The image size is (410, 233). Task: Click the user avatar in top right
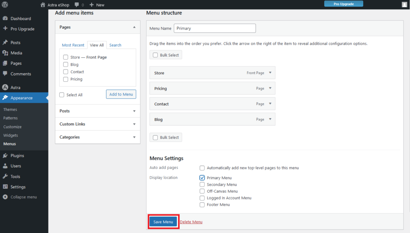click(x=404, y=5)
